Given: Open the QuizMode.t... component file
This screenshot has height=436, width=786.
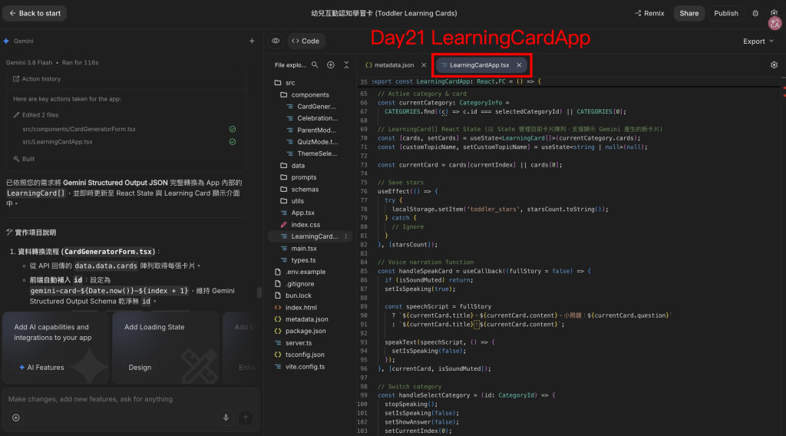Looking at the screenshot, I should [x=311, y=142].
